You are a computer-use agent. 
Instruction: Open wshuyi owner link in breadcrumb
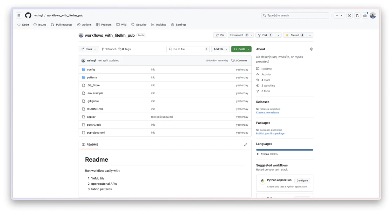click(x=38, y=15)
